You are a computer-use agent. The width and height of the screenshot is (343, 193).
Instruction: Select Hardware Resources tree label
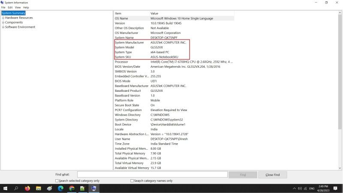pos(19,18)
